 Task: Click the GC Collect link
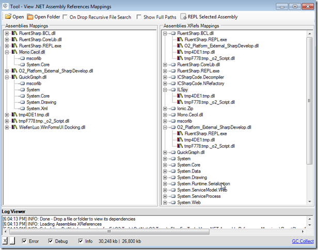coord(303,241)
